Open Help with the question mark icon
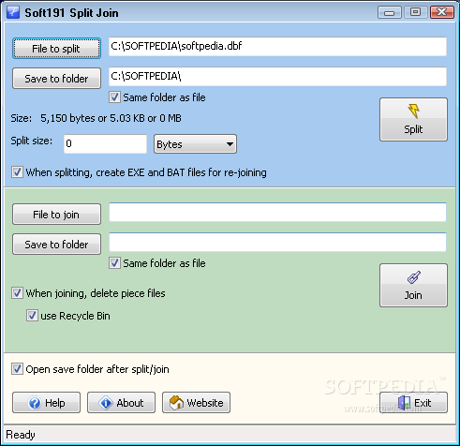 pyautogui.click(x=46, y=403)
